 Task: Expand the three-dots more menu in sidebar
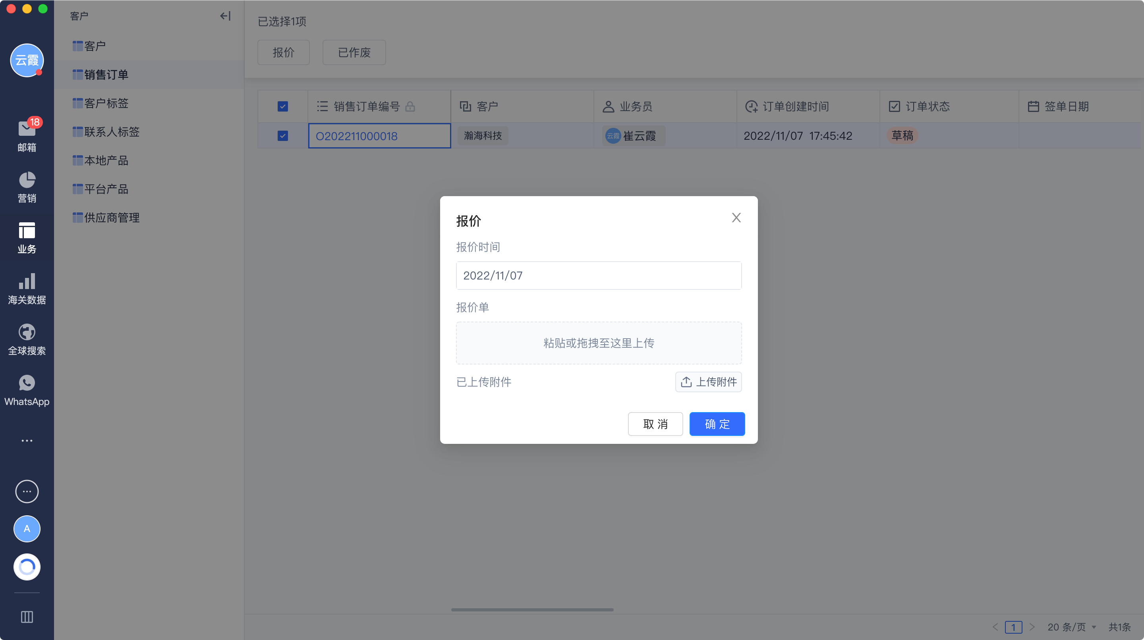(27, 440)
